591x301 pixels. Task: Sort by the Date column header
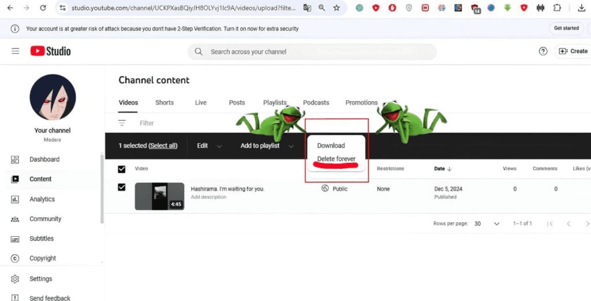click(443, 169)
